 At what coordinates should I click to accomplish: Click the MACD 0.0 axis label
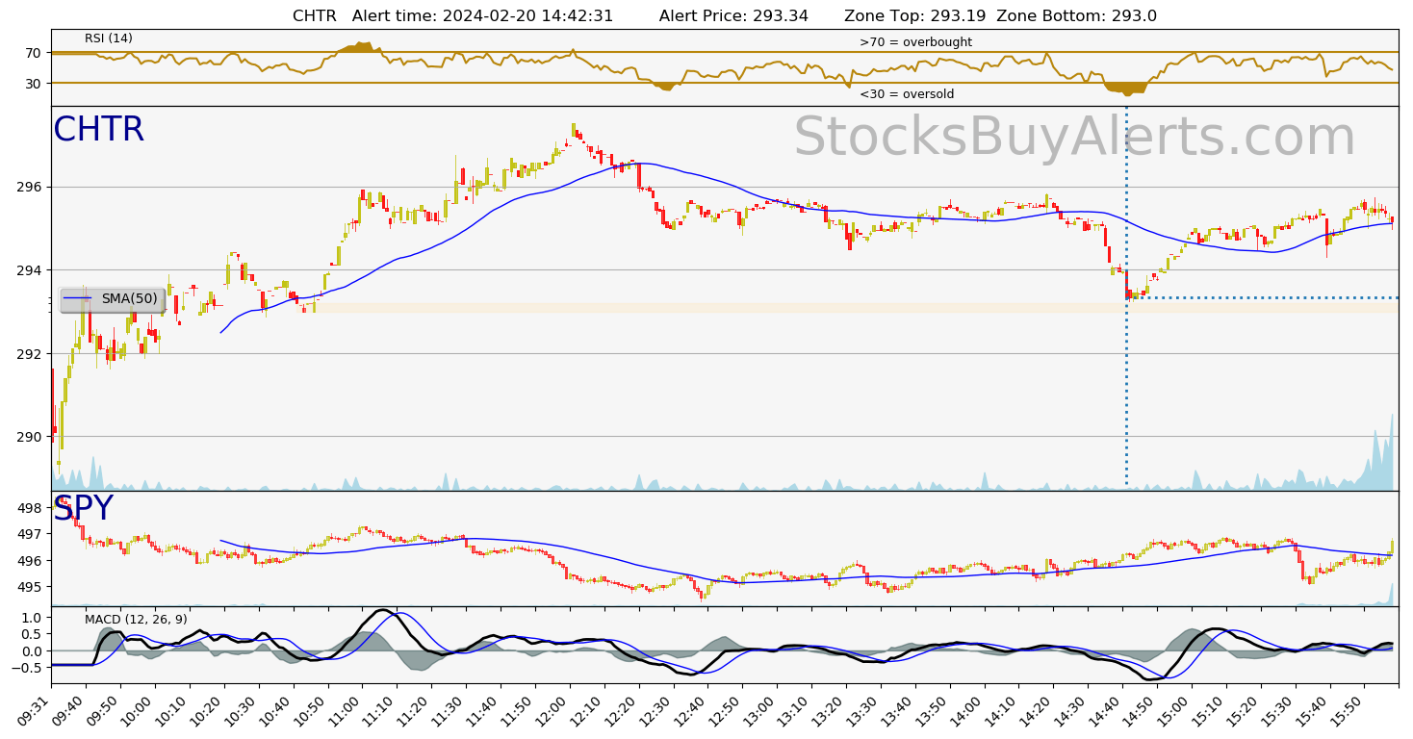(34, 651)
